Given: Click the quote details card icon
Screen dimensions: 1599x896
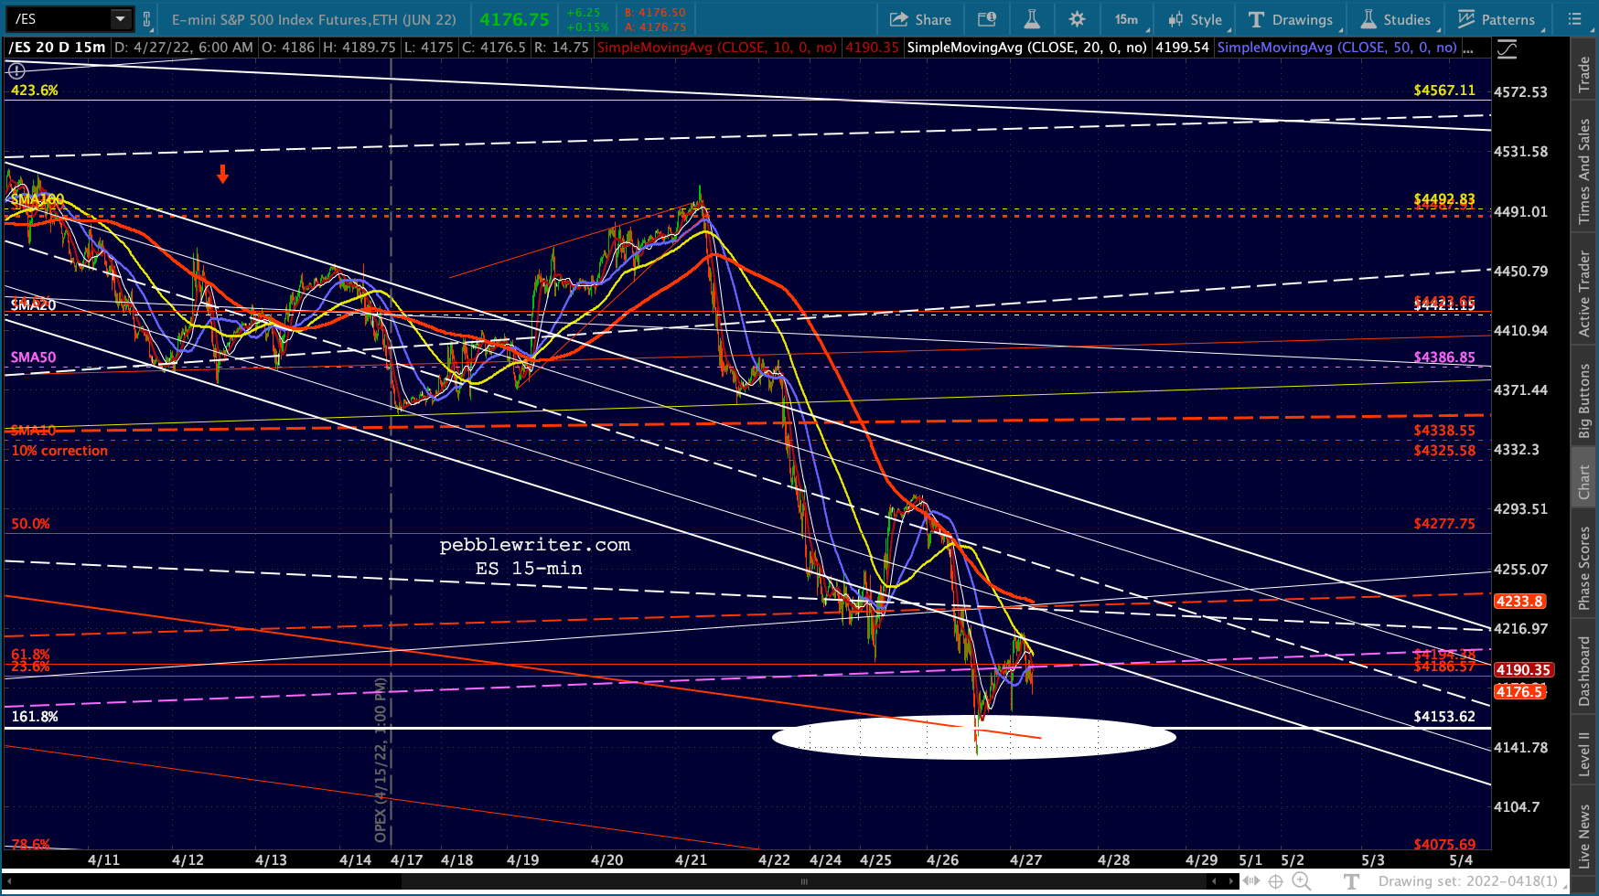Looking at the screenshot, I should [987, 19].
